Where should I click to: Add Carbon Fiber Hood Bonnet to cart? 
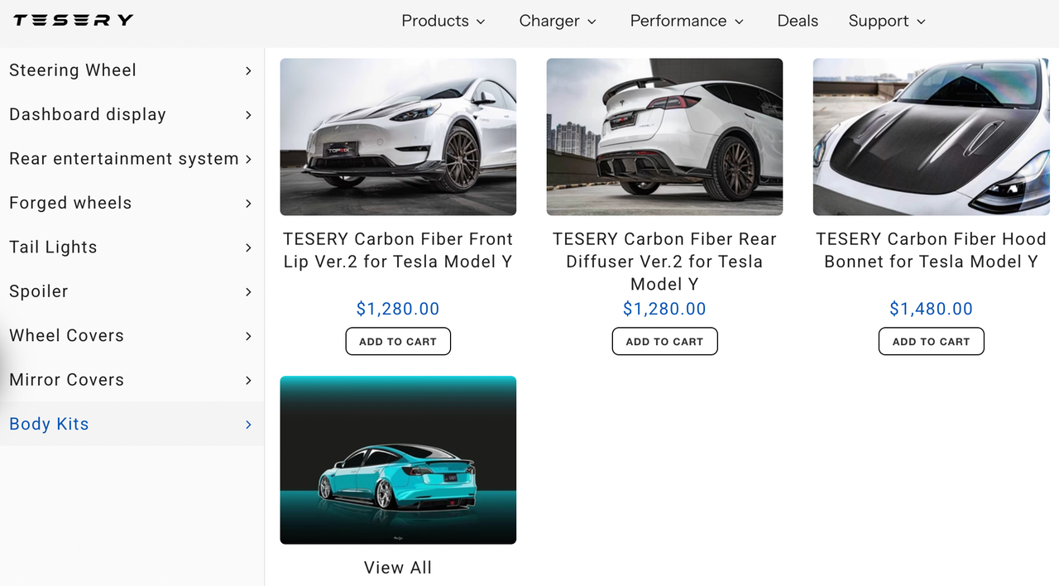click(931, 342)
